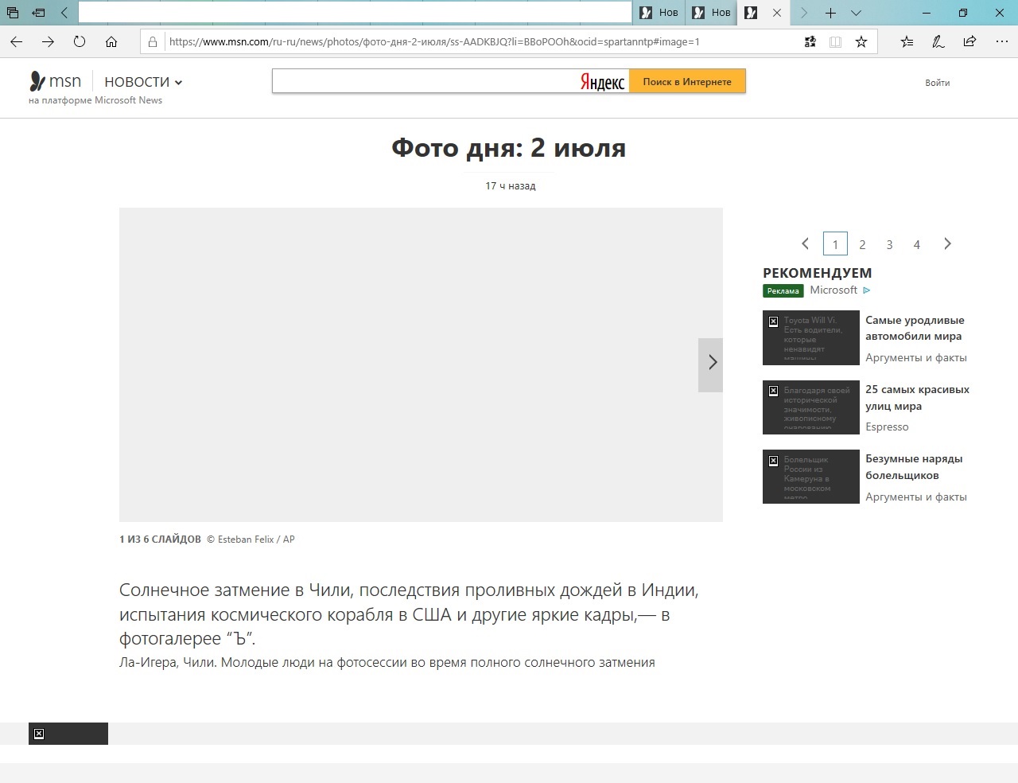1018x783 pixels.
Task: Show tab previews chevron in tab bar
Action: click(x=856, y=13)
